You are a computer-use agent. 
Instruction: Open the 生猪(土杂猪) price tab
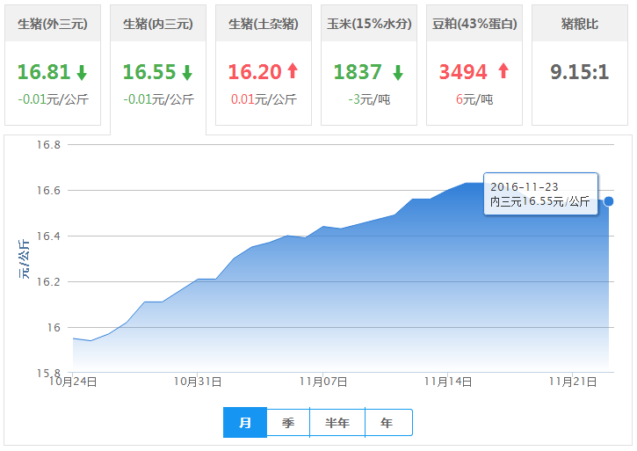264,24
